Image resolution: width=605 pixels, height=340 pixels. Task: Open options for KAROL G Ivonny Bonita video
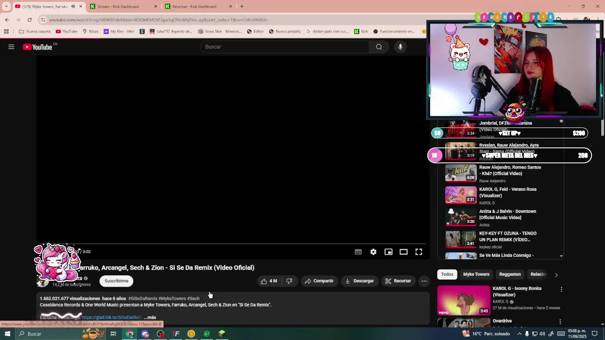562,289
